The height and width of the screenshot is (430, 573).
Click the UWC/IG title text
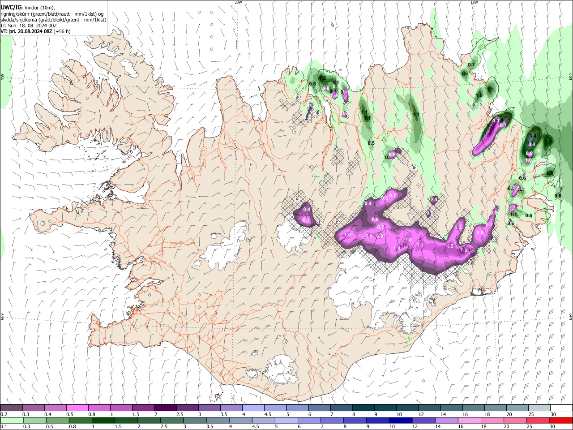coord(10,7)
